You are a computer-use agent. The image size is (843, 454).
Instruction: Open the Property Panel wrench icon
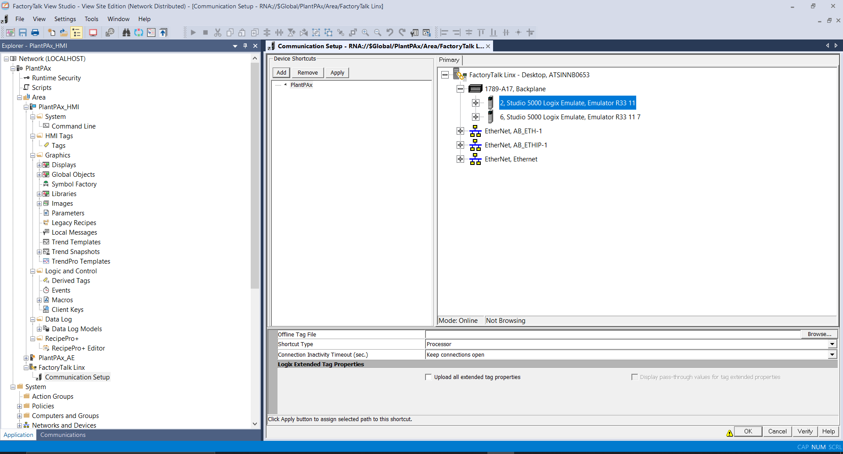coord(414,32)
